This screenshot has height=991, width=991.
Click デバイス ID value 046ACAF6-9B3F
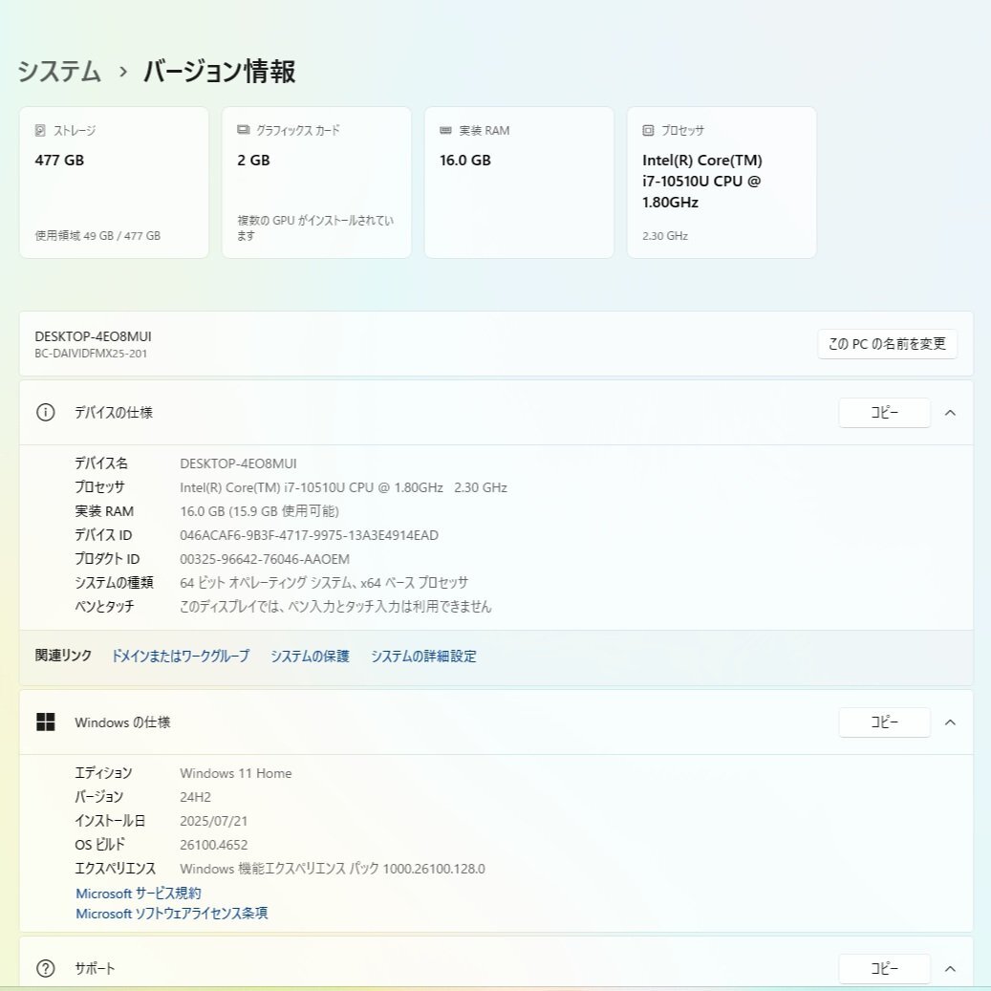tap(309, 535)
